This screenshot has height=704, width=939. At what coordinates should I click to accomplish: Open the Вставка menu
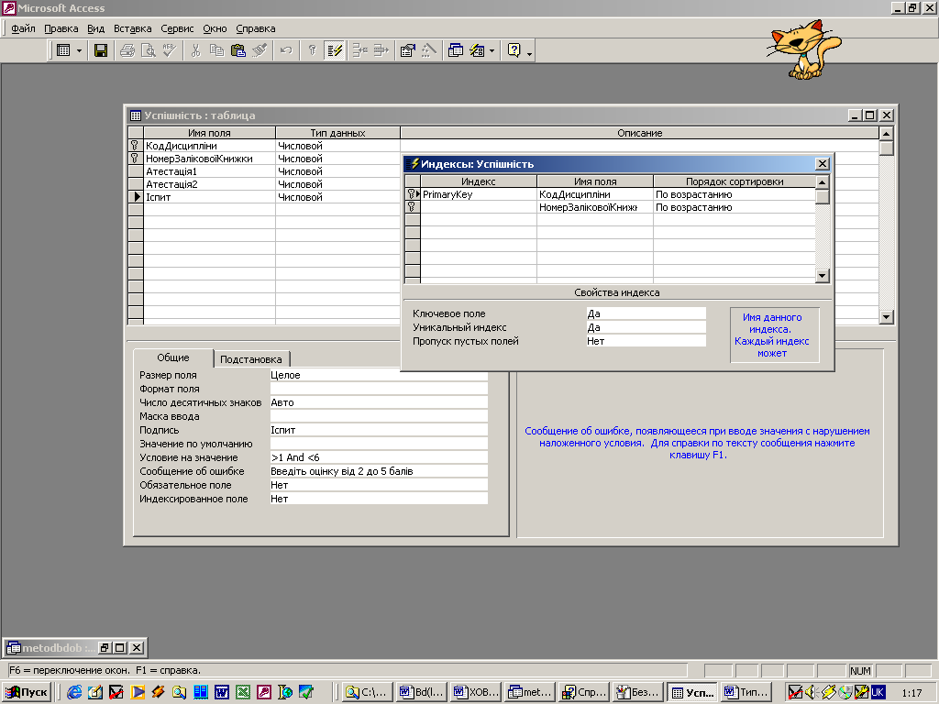132,28
